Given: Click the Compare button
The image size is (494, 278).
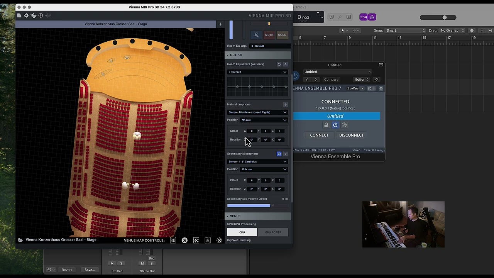Looking at the screenshot, I should click(331, 80).
